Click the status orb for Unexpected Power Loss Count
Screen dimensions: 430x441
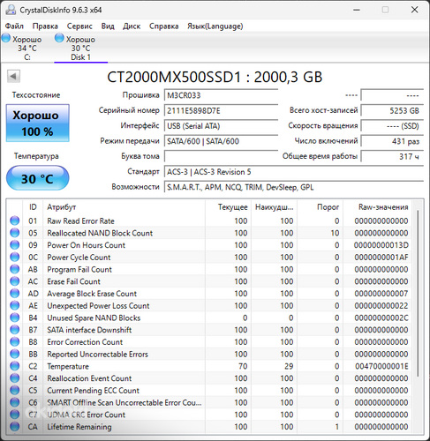click(14, 305)
